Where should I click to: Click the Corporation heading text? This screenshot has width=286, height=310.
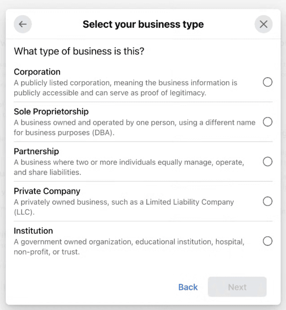(x=37, y=72)
